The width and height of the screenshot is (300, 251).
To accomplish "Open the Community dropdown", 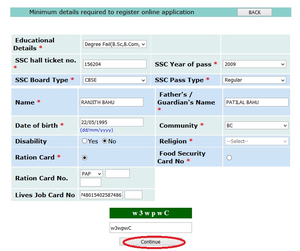I will pyautogui.click(x=256, y=126).
